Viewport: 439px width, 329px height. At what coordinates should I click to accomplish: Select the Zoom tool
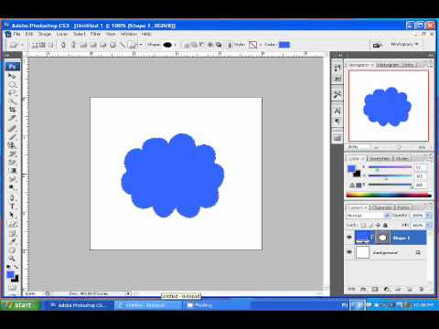[x=12, y=259]
